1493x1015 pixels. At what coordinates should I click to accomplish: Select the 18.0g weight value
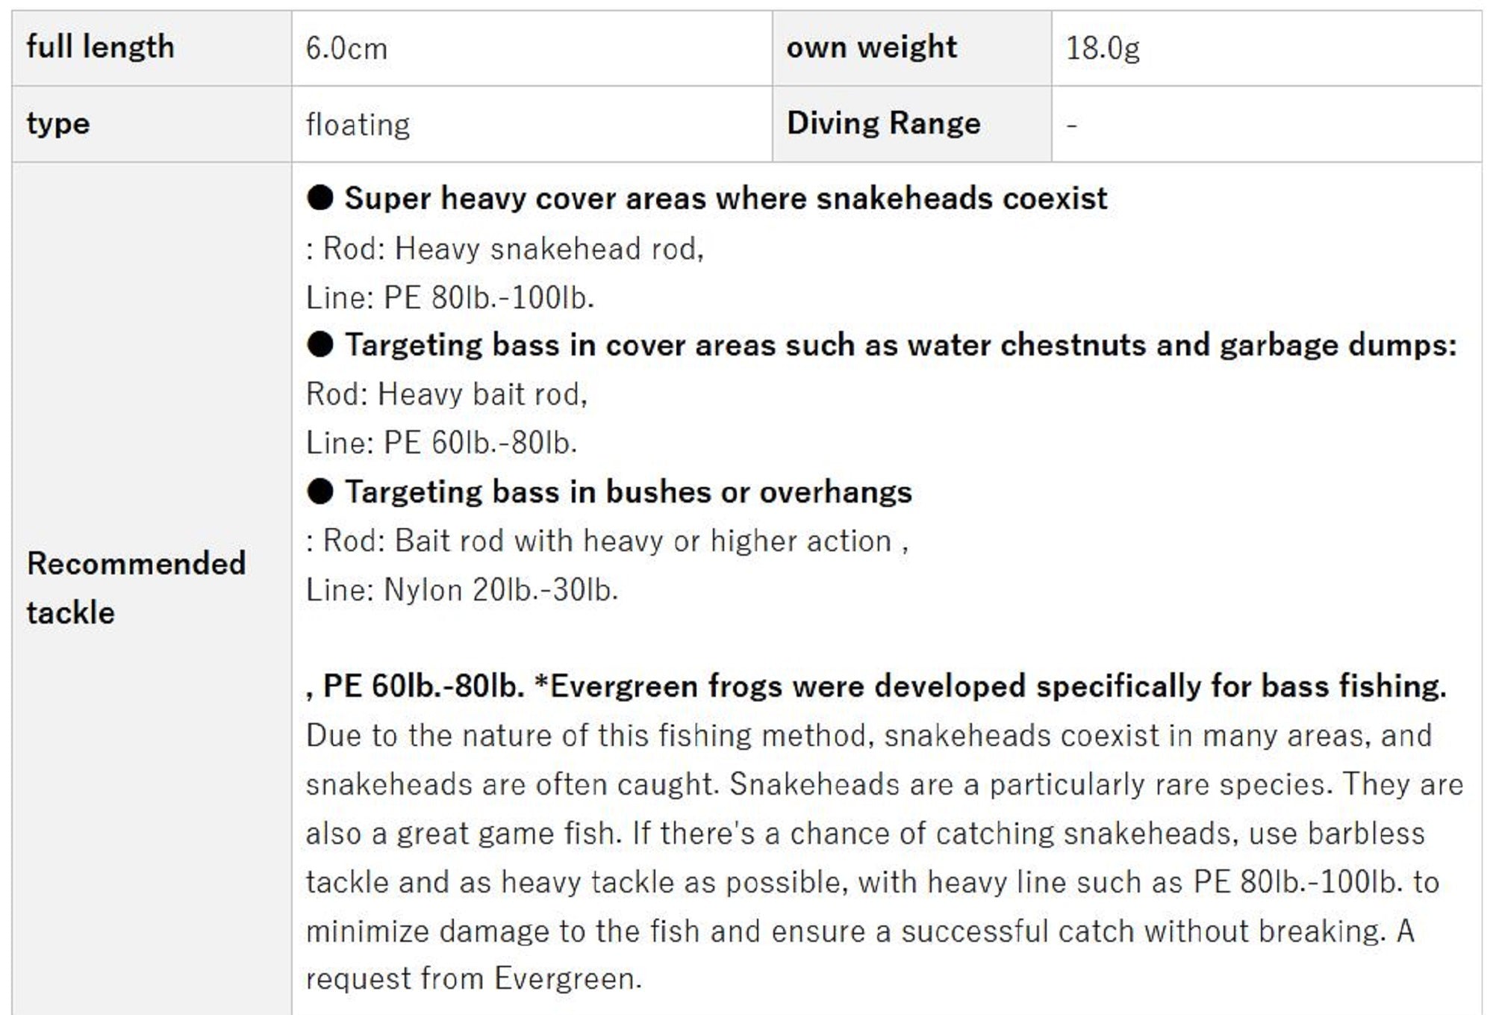click(x=1103, y=49)
